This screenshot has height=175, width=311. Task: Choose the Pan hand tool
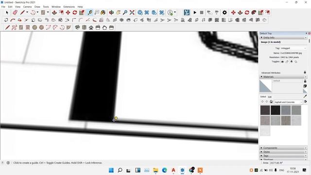[x=119, y=13]
